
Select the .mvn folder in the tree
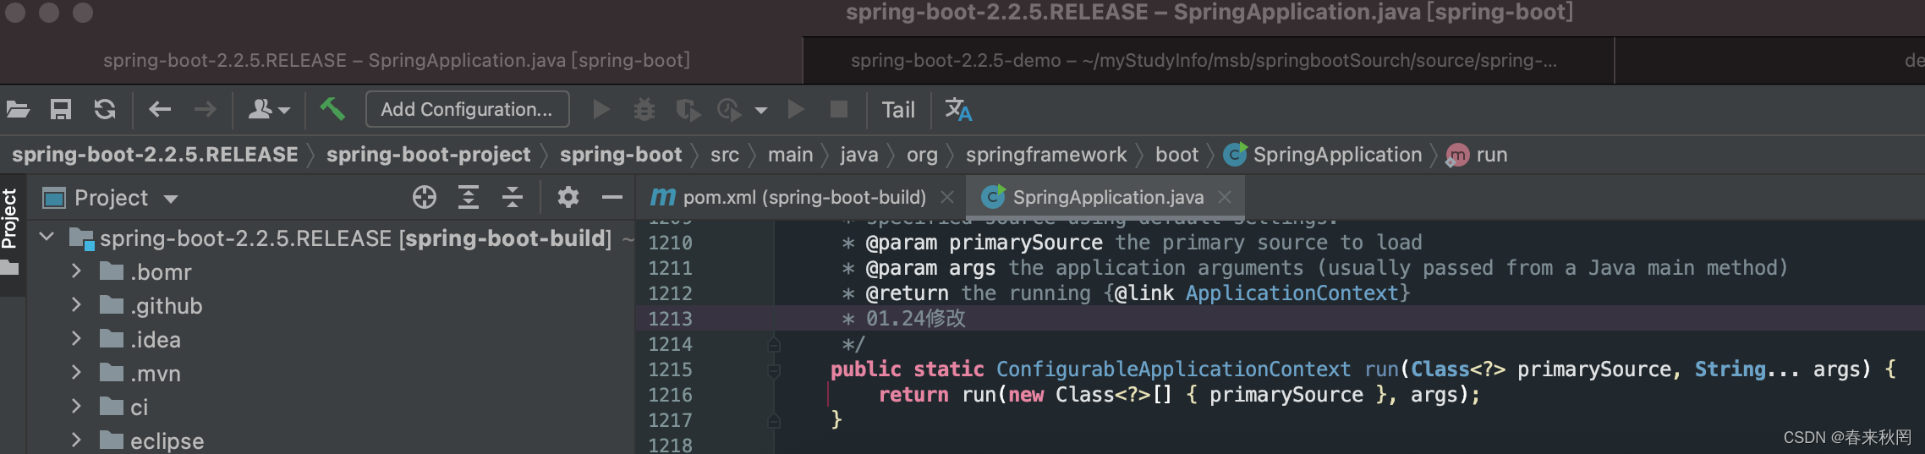[x=140, y=374]
